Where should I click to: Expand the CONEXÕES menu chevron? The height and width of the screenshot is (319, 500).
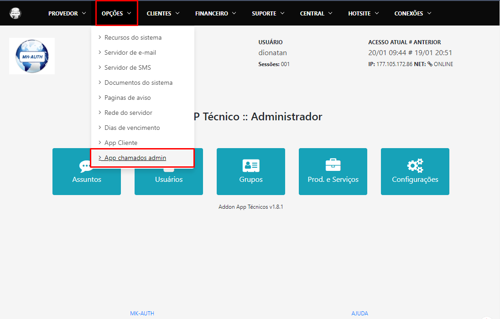(x=429, y=13)
